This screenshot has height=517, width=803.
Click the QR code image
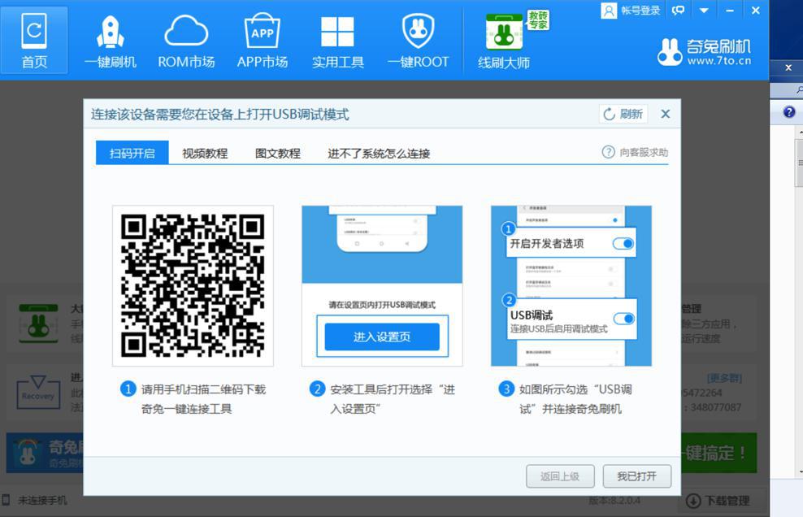[x=193, y=285]
